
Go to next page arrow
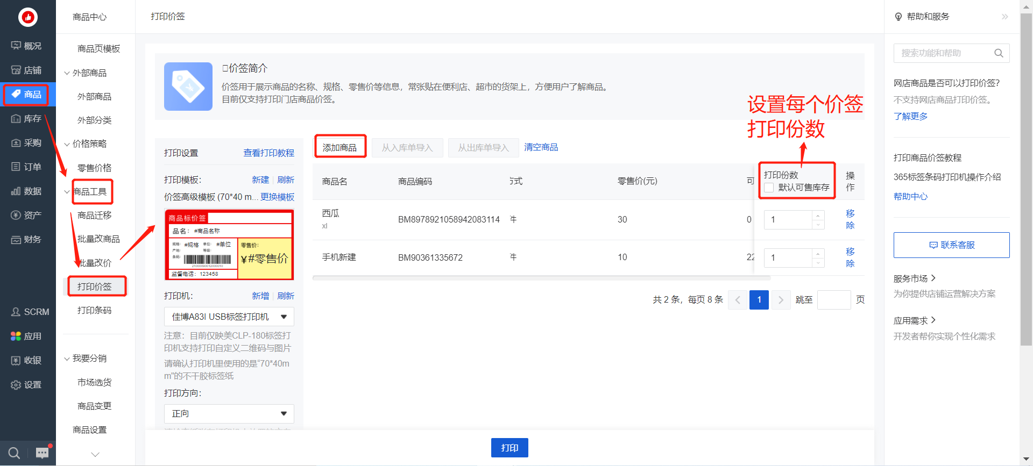click(x=781, y=300)
